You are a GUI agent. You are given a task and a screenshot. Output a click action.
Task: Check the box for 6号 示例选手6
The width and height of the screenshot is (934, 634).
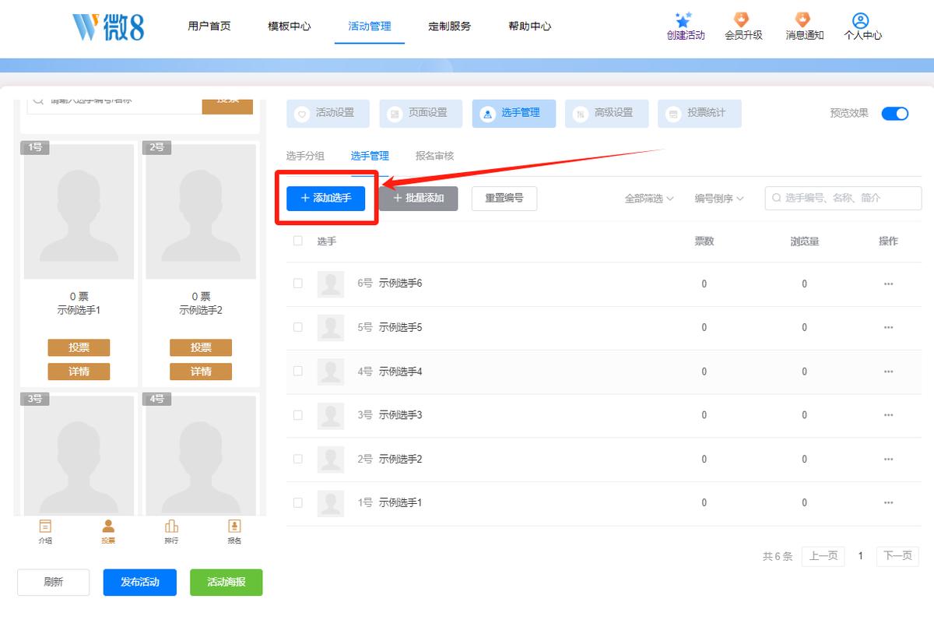(x=298, y=284)
